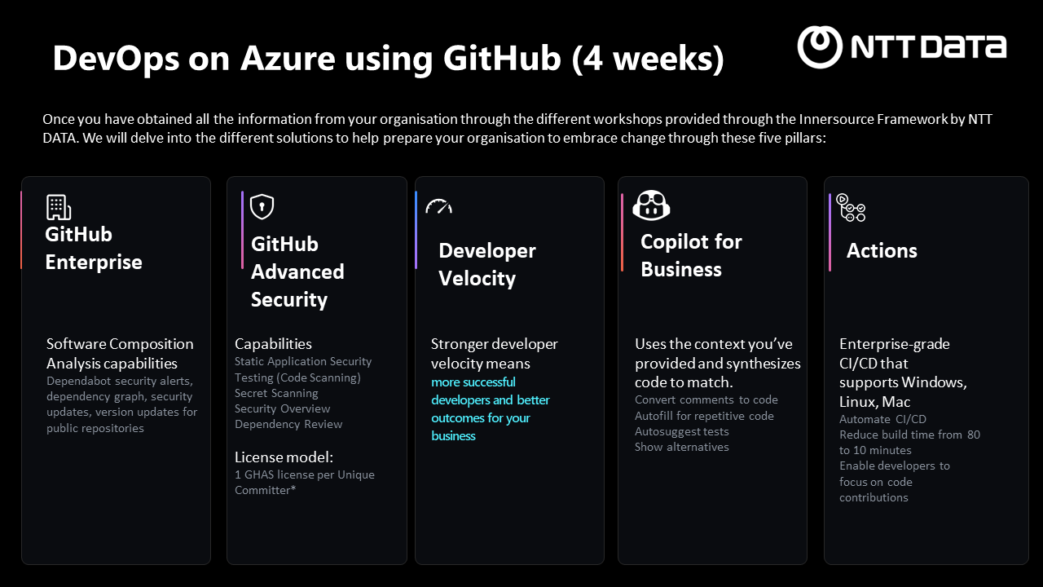Click the "Automate CI/CD" line
Screen dimensions: 1043x587
tap(882, 419)
